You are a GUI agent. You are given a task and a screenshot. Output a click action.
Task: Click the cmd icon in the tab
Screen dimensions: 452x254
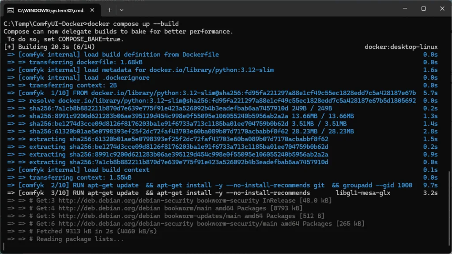[x=10, y=10]
